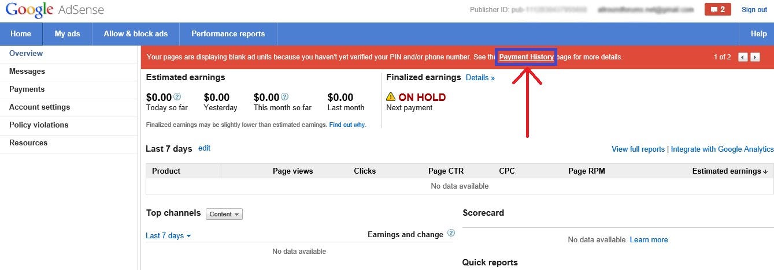Click the Find out why link
Image resolution: width=774 pixels, height=270 pixels.
(347, 125)
